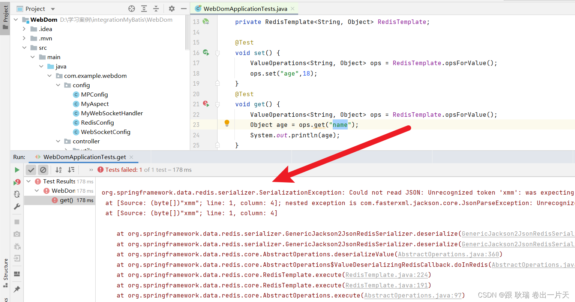Viewport: 575px width, 302px height.
Task: Toggle auto-test in the Run panel
Action: 17,194
